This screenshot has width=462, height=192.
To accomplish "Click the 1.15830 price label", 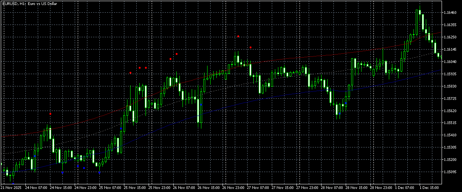I will [x=450, y=86].
